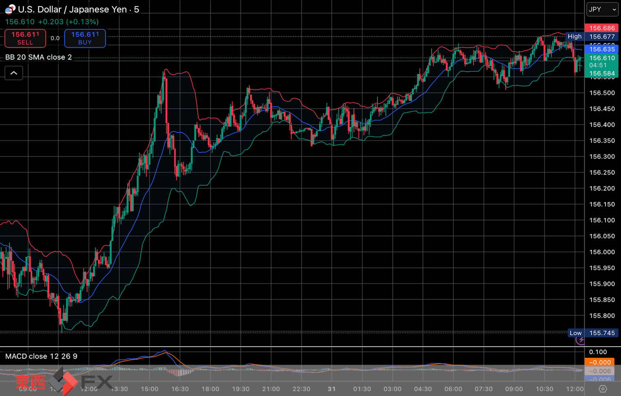
Task: Collapse the indicator legend with chevron arrow
Action: [x=14, y=73]
